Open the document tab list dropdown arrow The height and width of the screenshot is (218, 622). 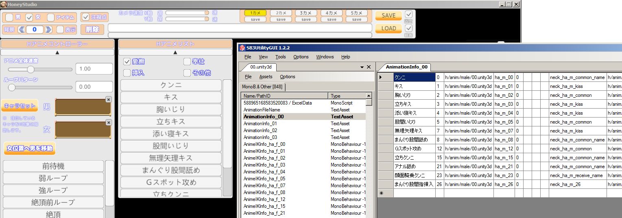[x=362, y=67]
